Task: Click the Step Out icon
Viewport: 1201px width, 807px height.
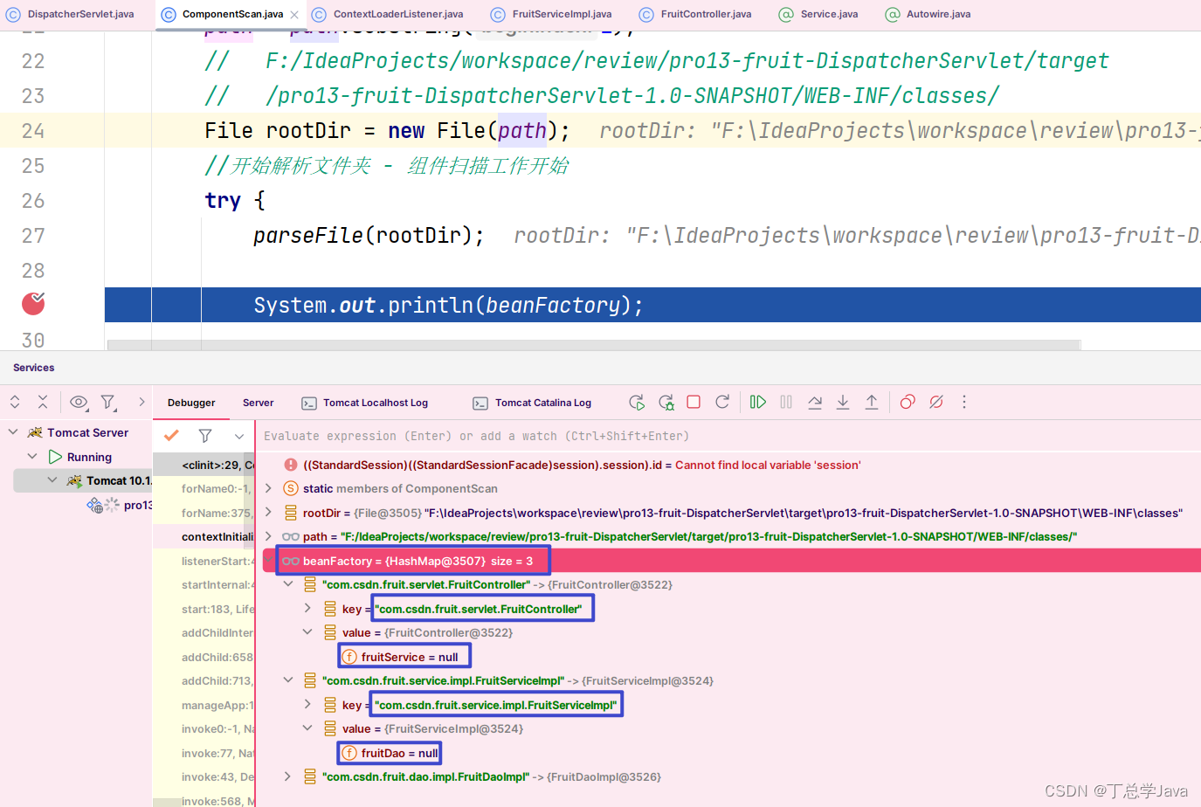Action: 872,402
